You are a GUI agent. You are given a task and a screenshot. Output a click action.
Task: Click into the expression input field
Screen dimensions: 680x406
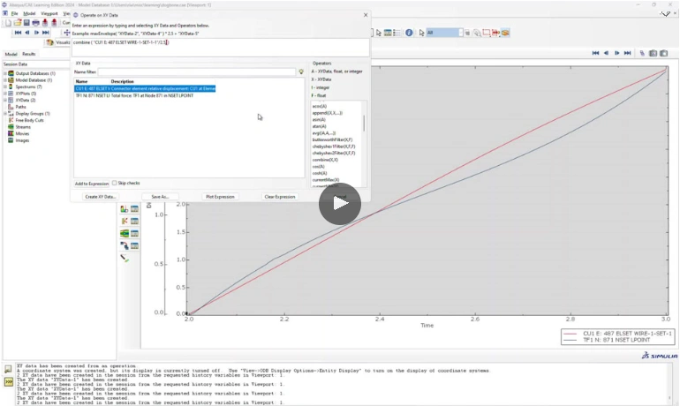click(220, 47)
